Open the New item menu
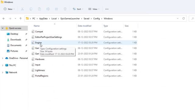 tap(9, 9)
